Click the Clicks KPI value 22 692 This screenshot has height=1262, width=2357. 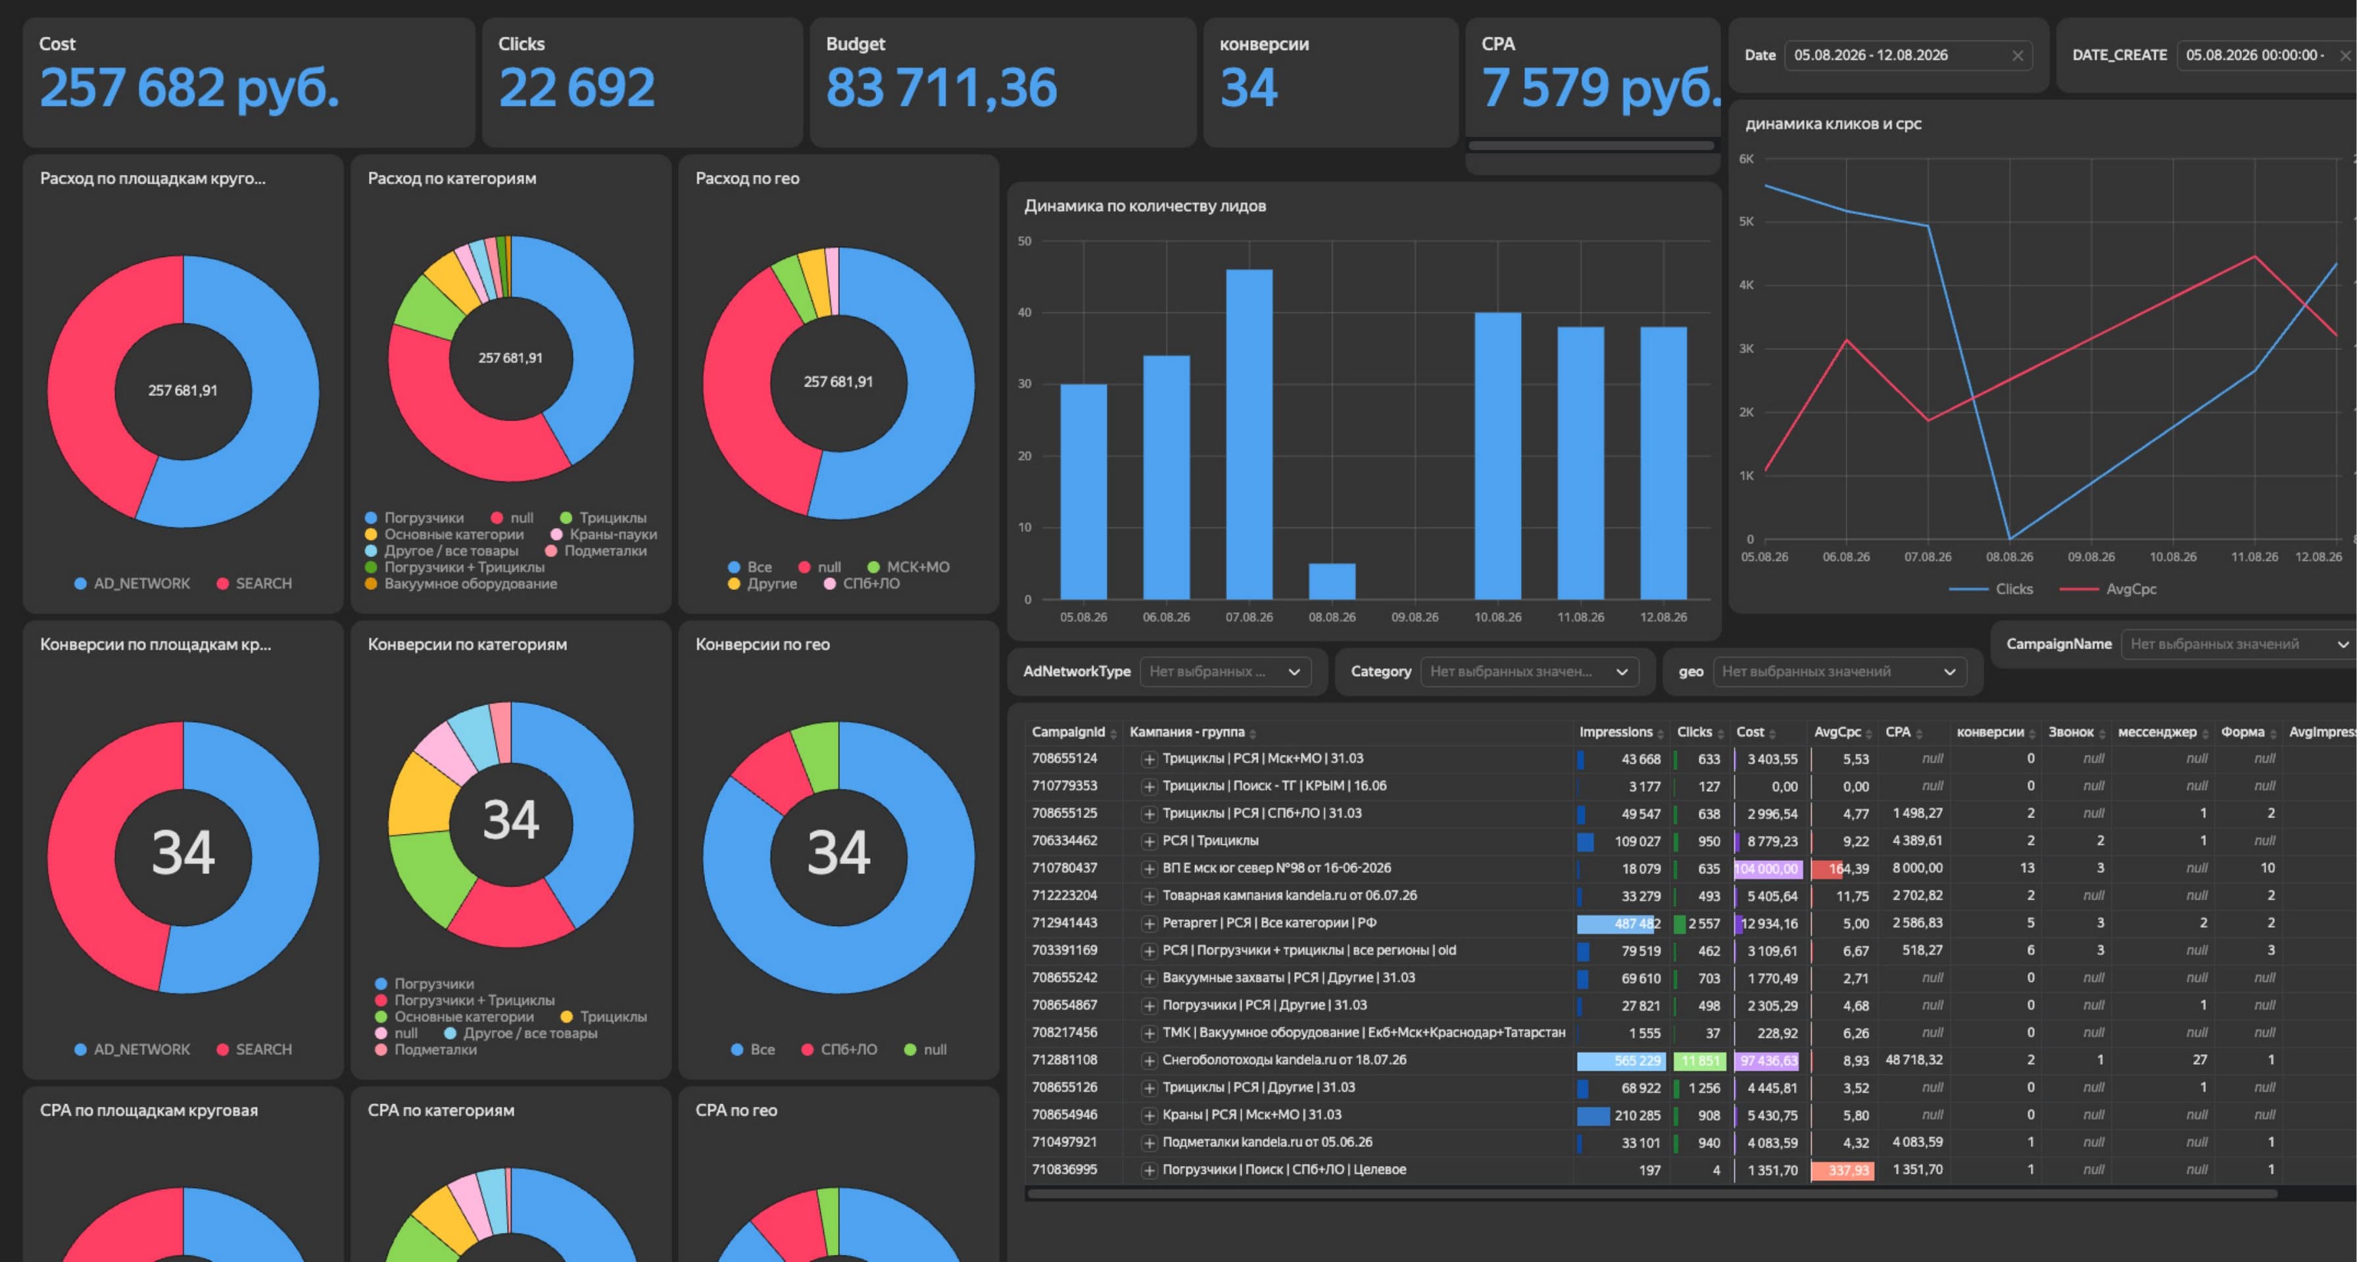click(x=577, y=88)
